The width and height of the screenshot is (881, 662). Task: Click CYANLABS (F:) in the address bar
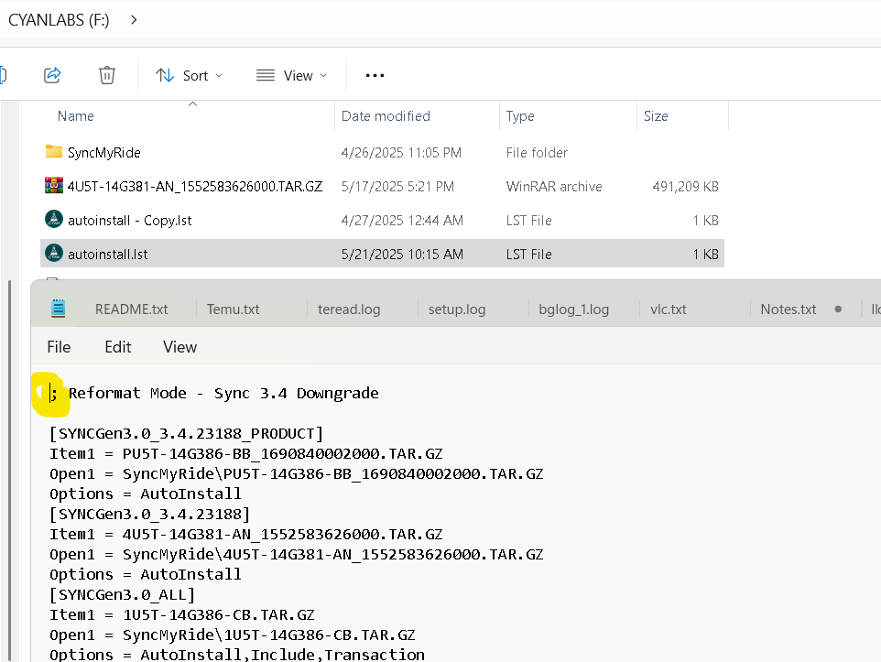coord(59,19)
